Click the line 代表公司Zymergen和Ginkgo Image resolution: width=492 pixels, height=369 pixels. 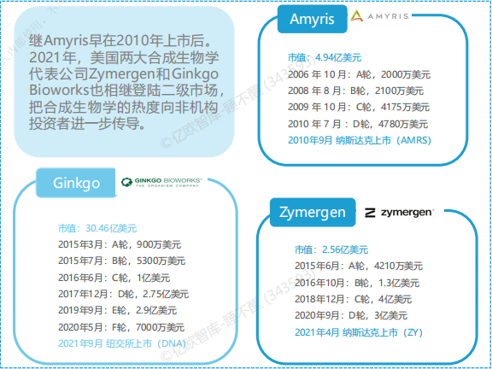(124, 74)
